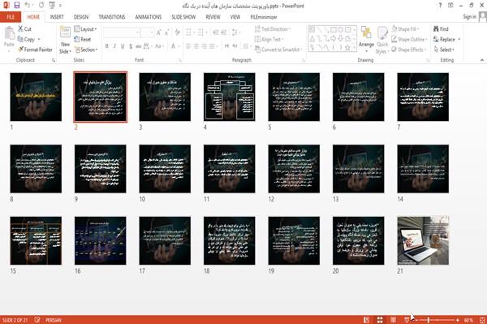The width and height of the screenshot is (487, 324).
Task: Open the font name combo box
Action: pos(122,32)
